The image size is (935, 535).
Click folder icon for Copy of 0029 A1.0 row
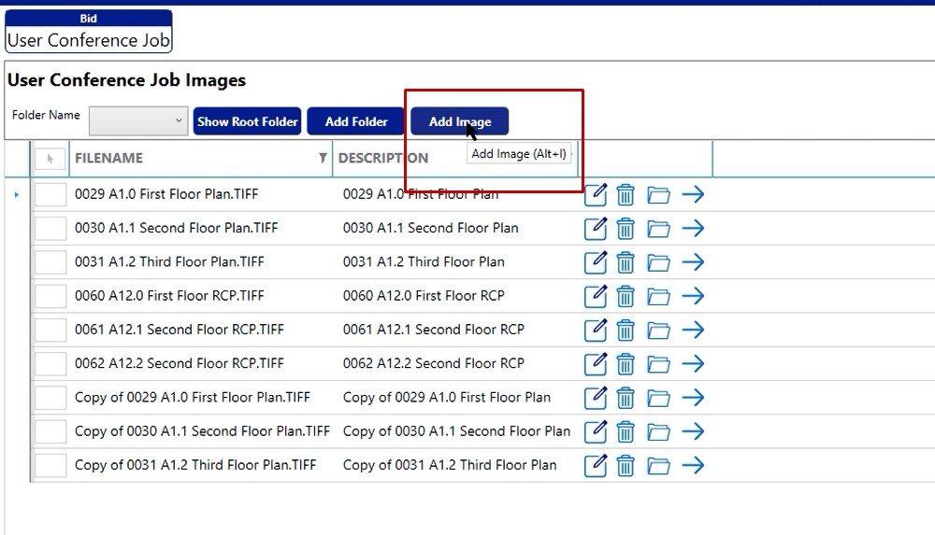tap(658, 398)
